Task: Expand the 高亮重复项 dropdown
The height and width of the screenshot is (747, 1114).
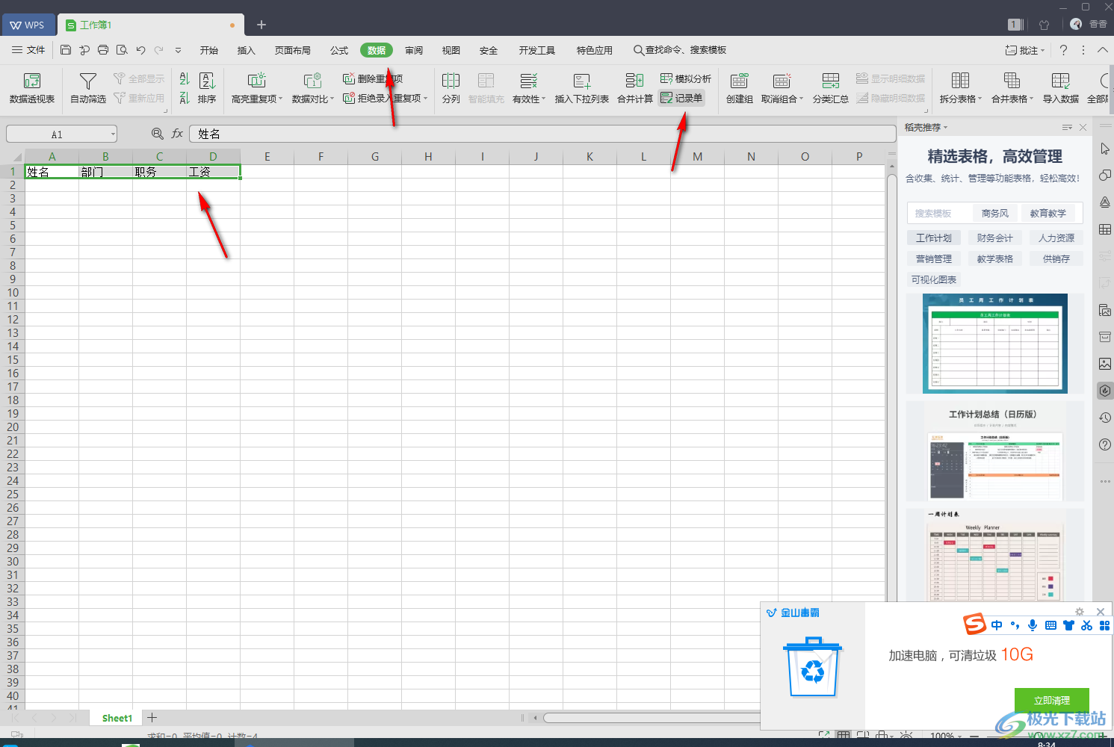Action: pos(281,99)
